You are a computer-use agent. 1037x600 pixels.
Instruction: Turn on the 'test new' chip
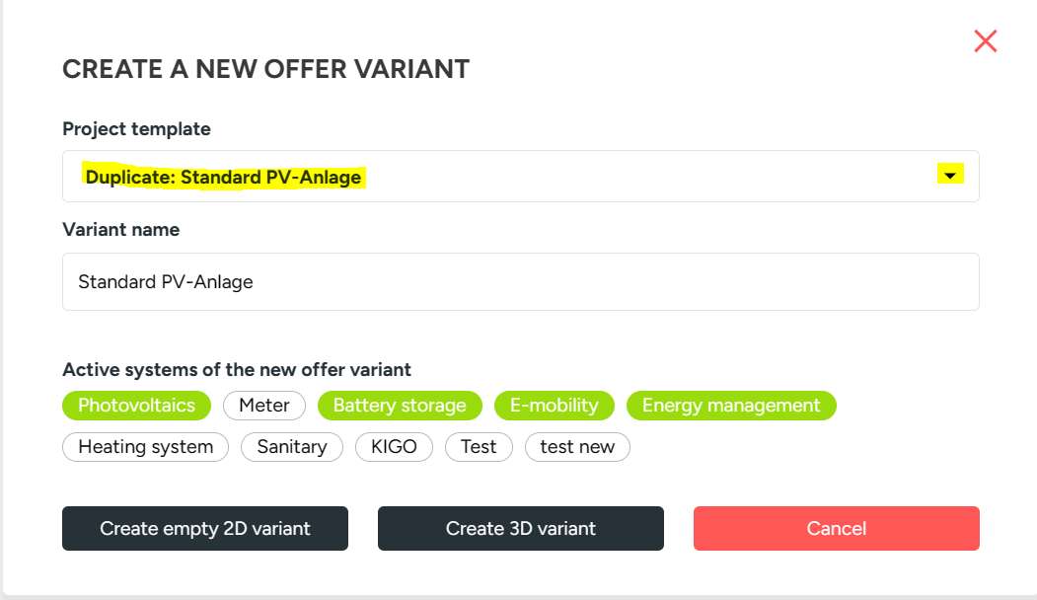point(577,447)
